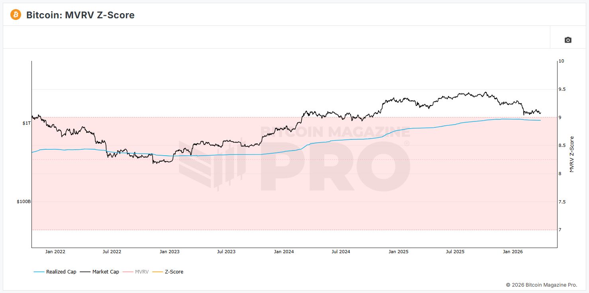Click the $1T left axis label

point(26,123)
